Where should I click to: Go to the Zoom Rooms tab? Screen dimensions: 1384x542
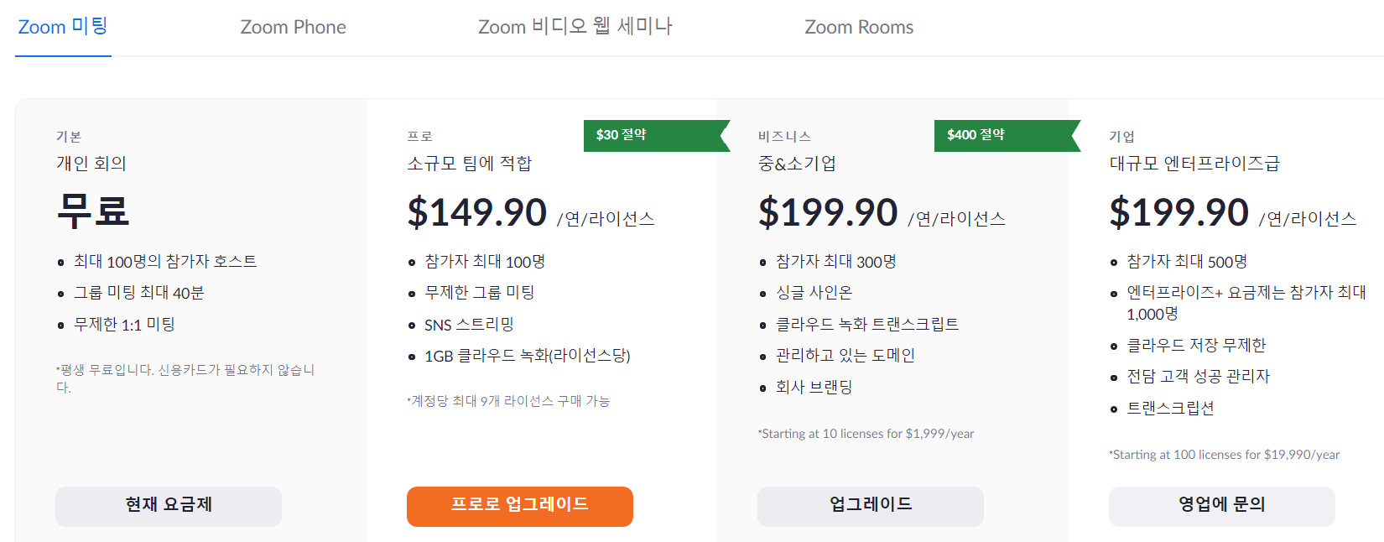tap(859, 27)
